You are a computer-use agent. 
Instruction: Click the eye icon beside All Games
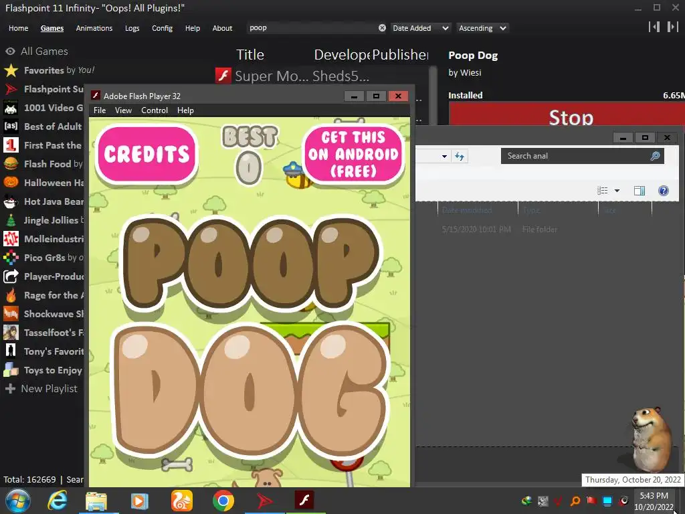click(x=11, y=52)
